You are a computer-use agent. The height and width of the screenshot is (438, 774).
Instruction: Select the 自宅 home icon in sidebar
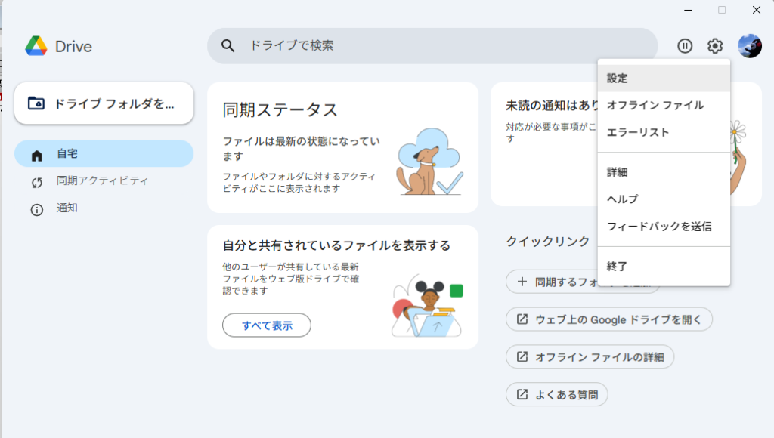coord(36,153)
